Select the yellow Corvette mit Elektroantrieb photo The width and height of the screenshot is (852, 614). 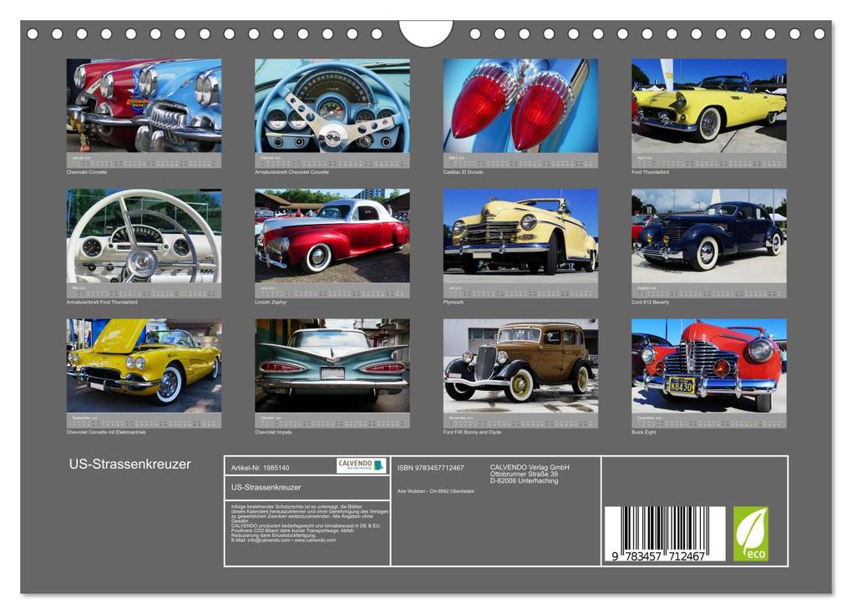click(x=144, y=365)
